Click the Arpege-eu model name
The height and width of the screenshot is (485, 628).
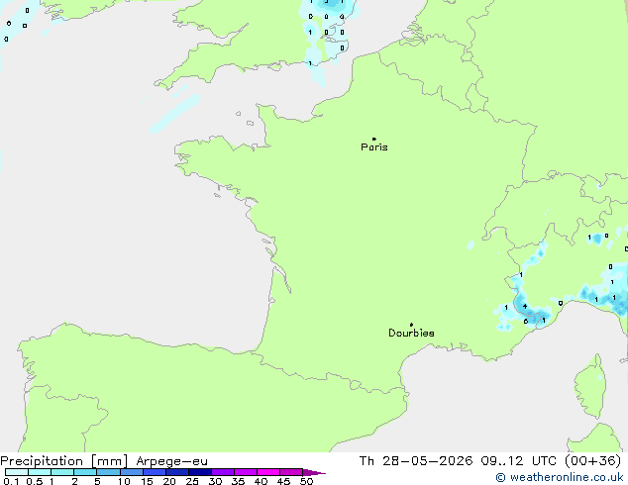point(171,462)
